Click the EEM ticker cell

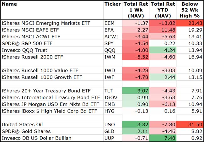tap(110, 23)
